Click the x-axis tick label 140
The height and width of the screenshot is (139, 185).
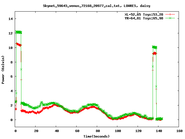159,131
